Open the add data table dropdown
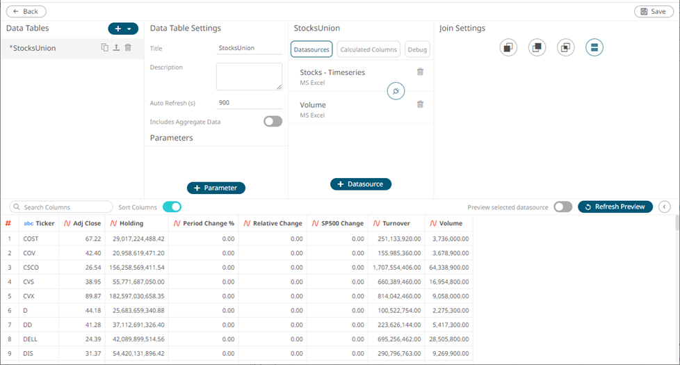Screen dimensions: 680x365 click(123, 29)
